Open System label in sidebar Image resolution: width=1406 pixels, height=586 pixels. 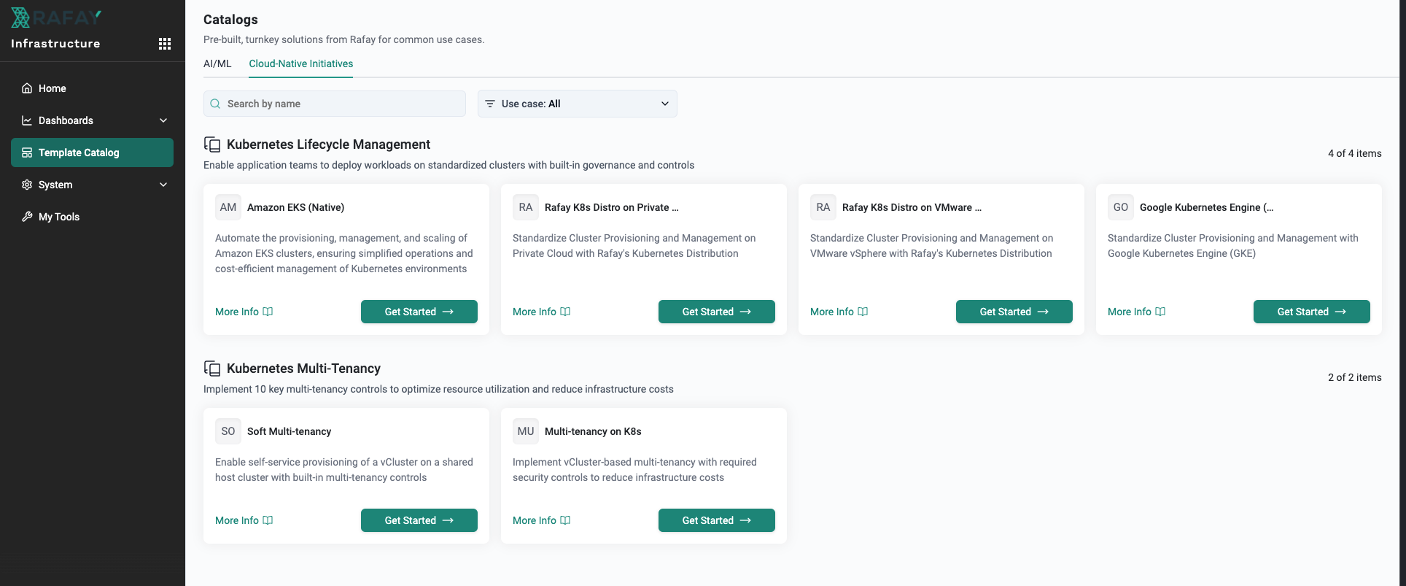55,185
